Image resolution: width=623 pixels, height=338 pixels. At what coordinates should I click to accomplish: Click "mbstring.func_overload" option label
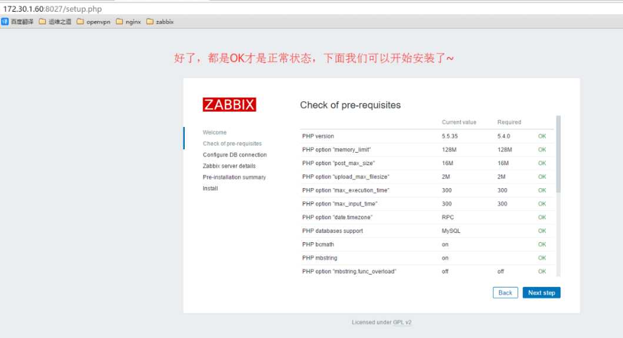pyautogui.click(x=349, y=271)
